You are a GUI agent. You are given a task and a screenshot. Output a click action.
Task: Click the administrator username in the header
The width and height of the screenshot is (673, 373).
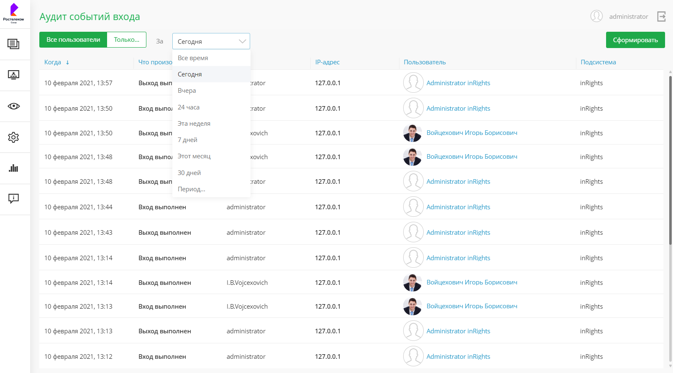click(x=629, y=17)
